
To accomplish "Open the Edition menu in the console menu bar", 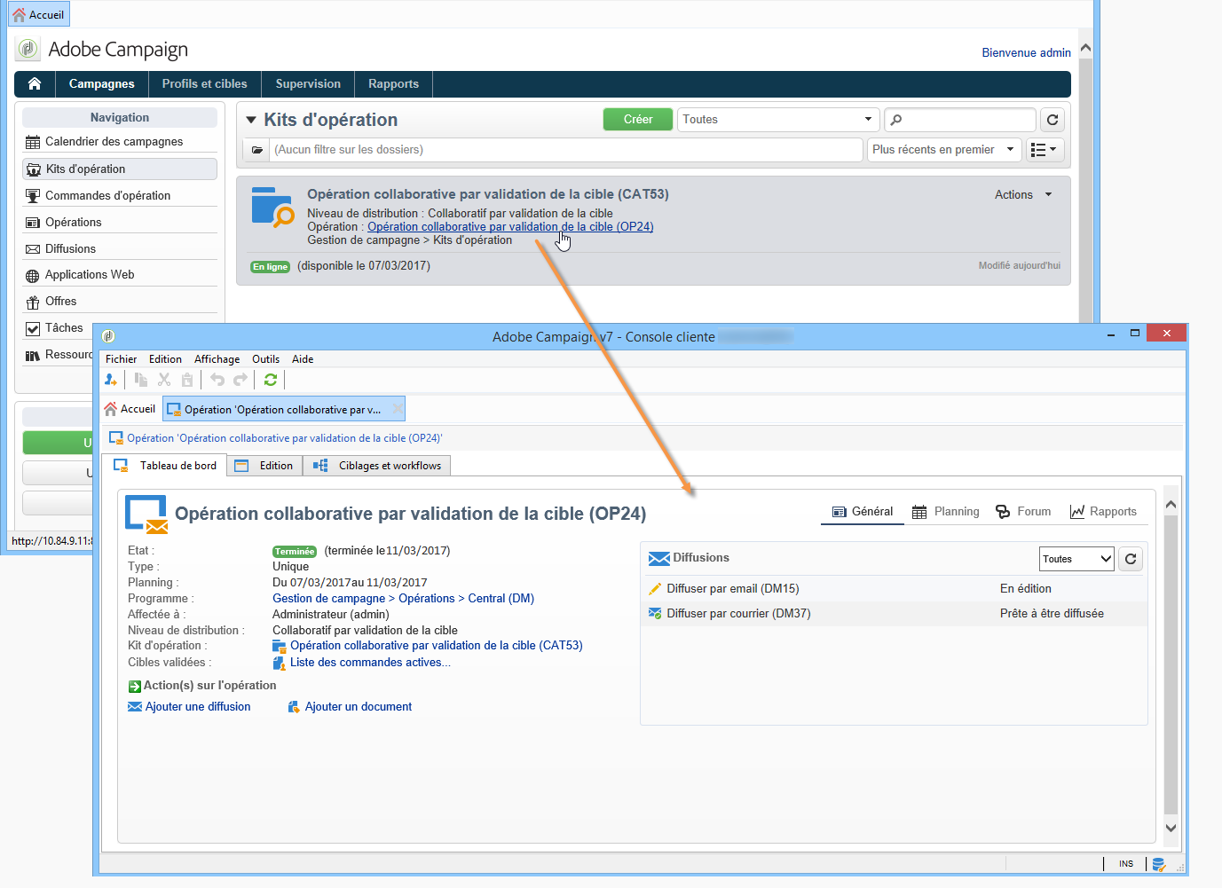I will 165,359.
